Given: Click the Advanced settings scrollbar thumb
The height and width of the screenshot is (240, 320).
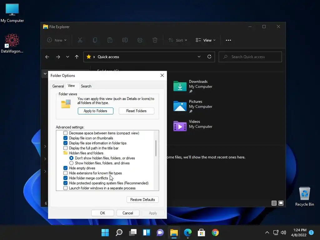Looking at the screenshot, I should [x=156, y=148].
